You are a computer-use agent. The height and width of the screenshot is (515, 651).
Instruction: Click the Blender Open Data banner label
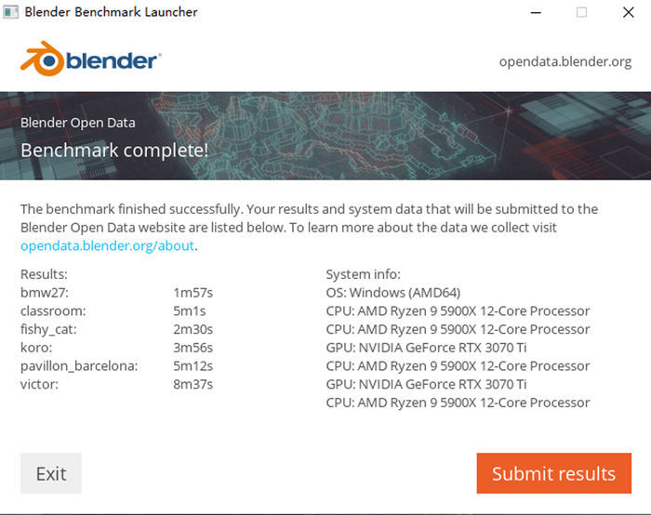pyautogui.click(x=78, y=122)
